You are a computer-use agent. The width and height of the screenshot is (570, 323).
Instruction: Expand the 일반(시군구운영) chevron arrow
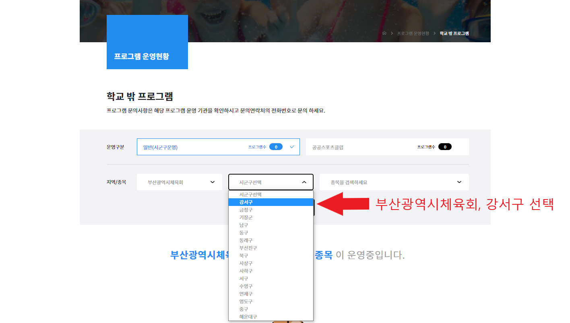click(x=292, y=147)
